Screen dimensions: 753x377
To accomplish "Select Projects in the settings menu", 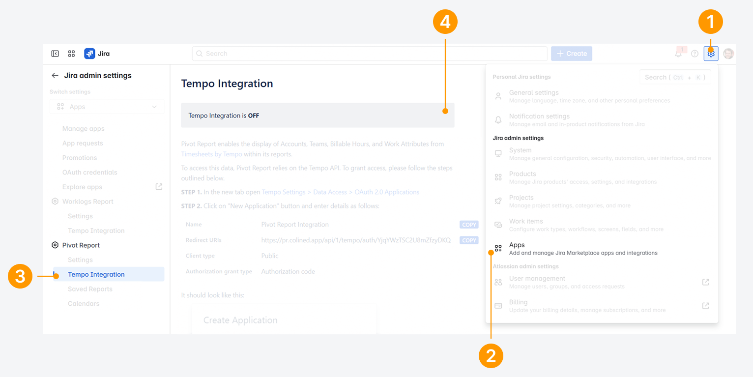I will (602, 201).
